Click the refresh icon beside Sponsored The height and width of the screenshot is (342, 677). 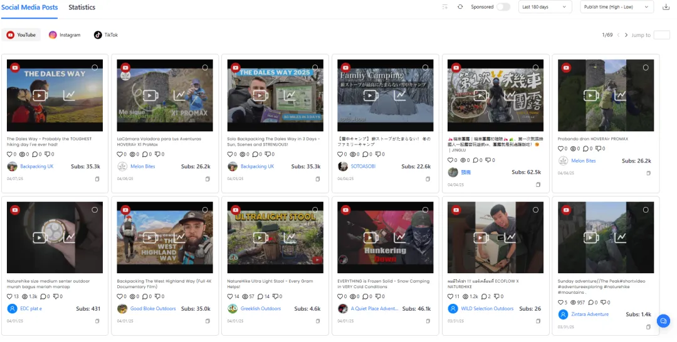(x=460, y=7)
